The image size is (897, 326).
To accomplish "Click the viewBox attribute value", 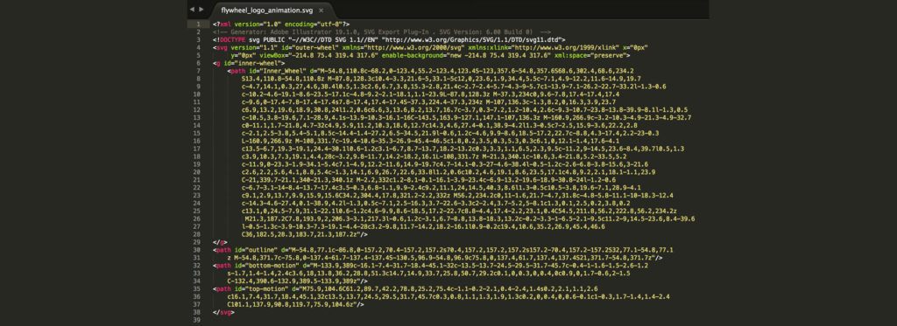I will tap(334, 55).
